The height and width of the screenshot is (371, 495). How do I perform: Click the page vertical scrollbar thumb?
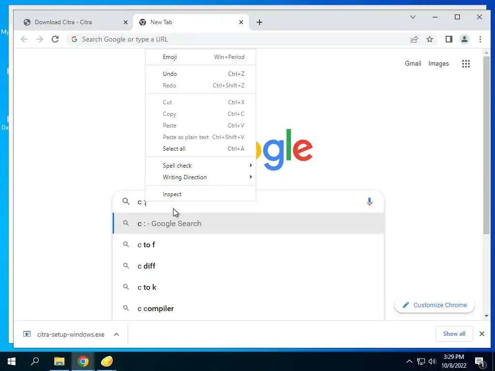coord(486,145)
